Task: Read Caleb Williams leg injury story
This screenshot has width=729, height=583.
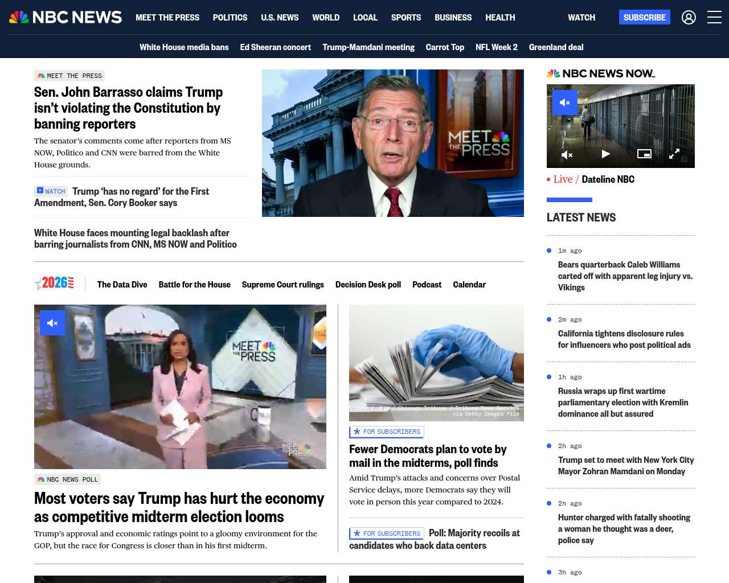Action: (x=625, y=276)
